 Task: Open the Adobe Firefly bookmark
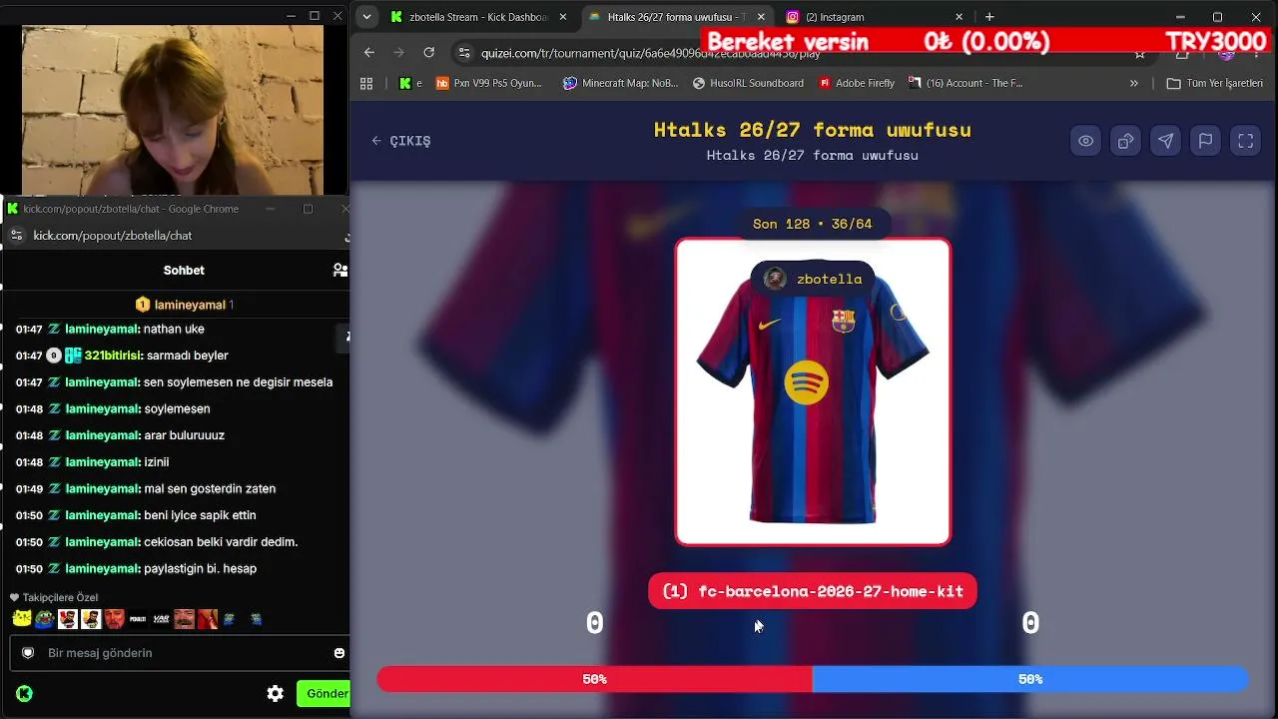(x=857, y=83)
